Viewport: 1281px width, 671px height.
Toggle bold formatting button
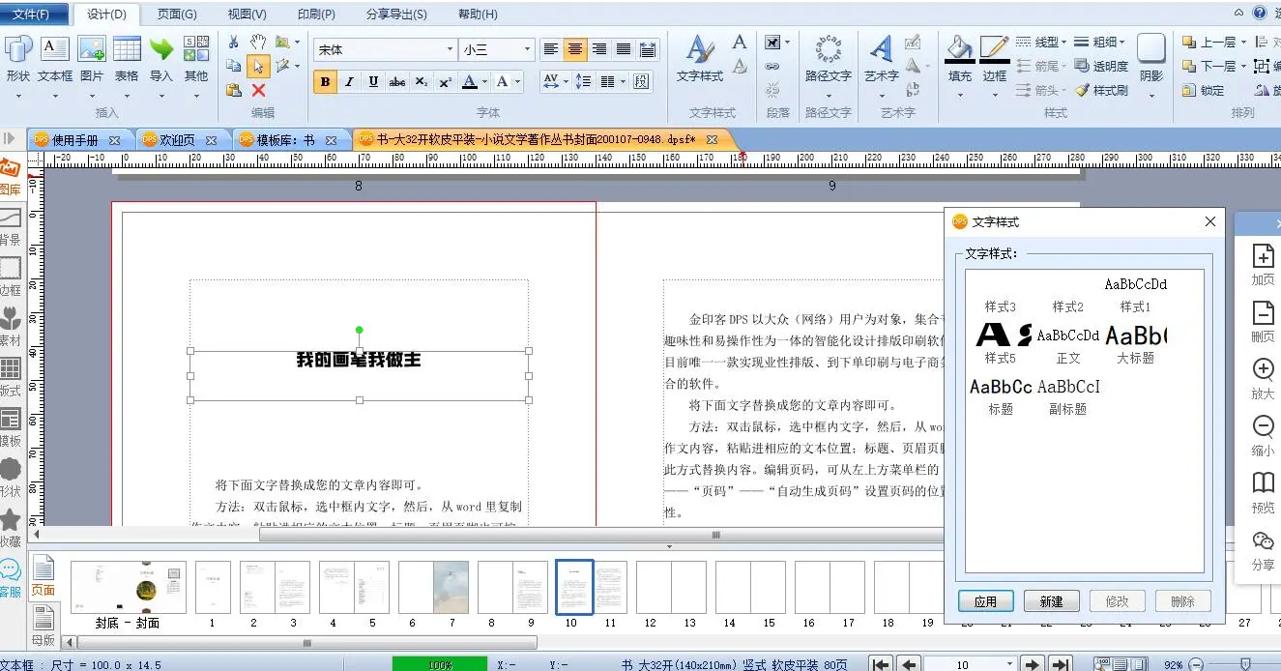[x=326, y=82]
